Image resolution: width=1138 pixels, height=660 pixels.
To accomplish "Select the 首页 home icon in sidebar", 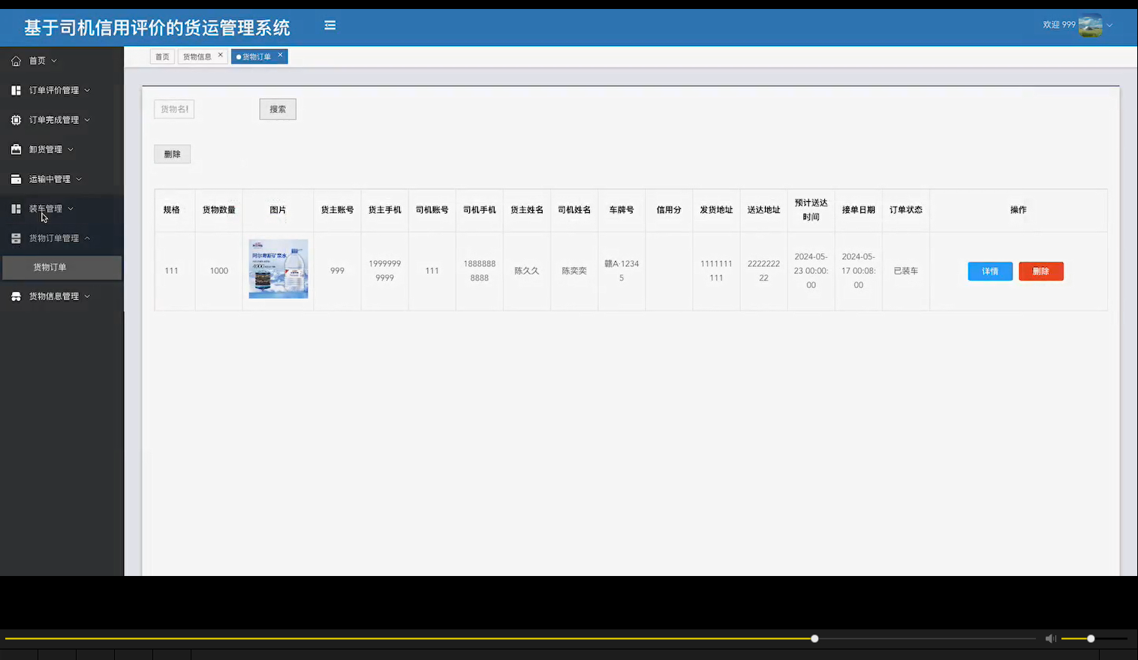I will click(15, 60).
